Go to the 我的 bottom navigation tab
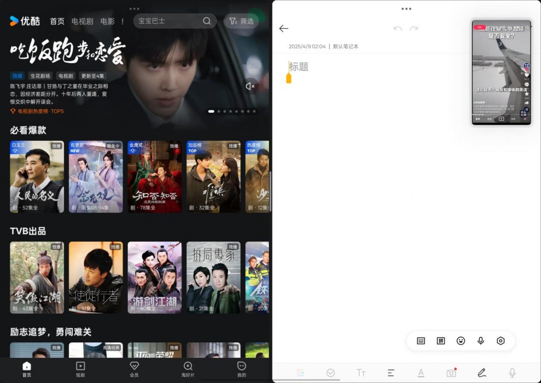 click(241, 369)
